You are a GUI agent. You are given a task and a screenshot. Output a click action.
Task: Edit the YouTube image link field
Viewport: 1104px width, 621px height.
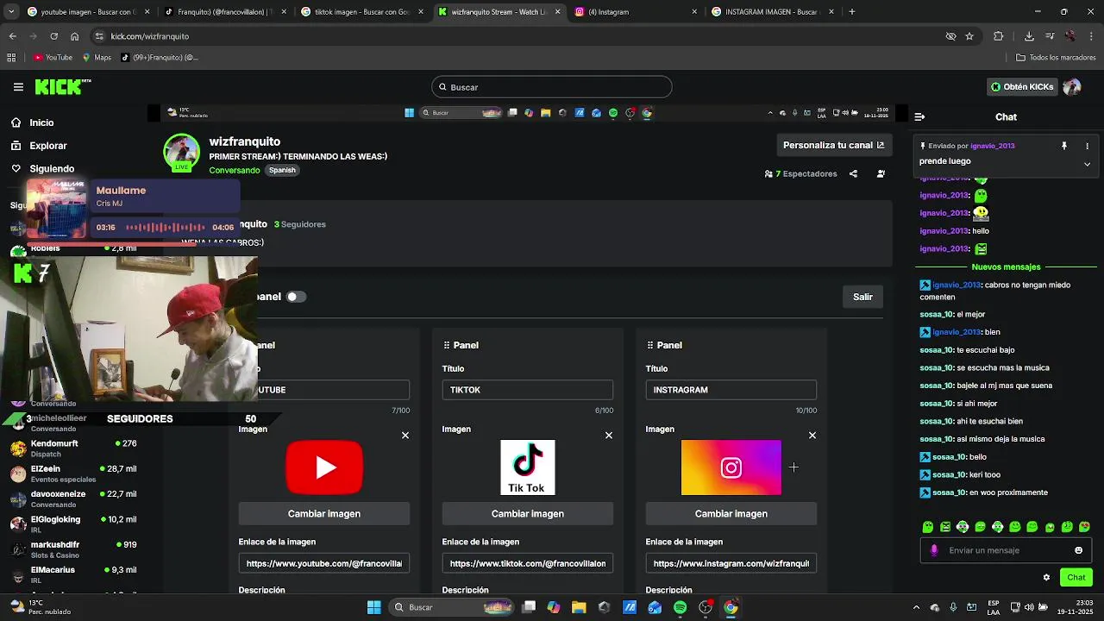[324, 563]
